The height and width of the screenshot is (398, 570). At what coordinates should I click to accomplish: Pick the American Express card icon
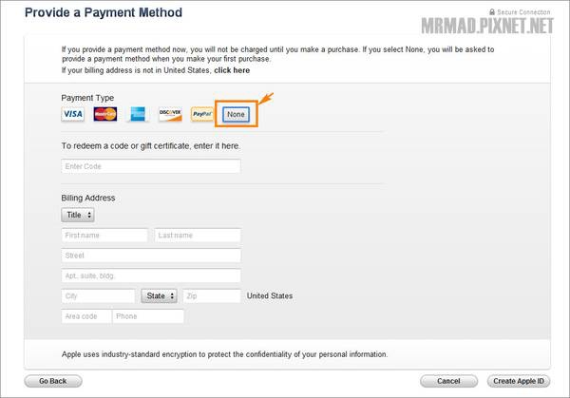pos(138,114)
